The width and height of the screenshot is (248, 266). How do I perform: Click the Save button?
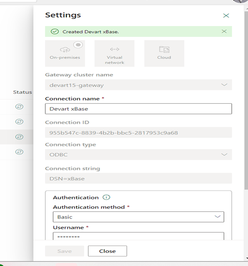[65, 251]
